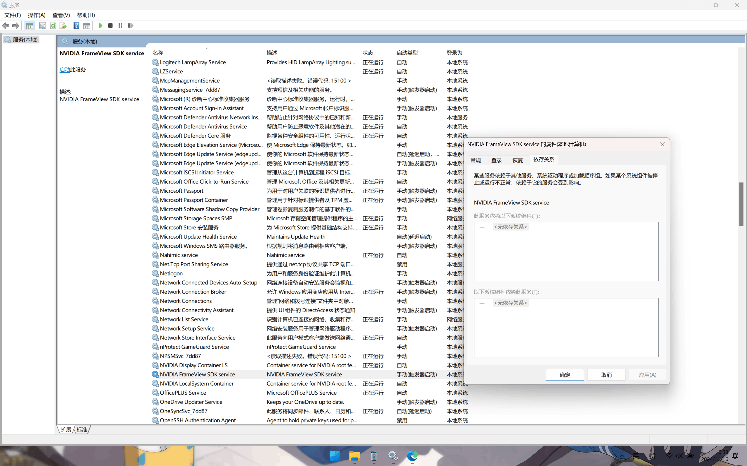Open the 操作(A) menu
Image resolution: width=747 pixels, height=466 pixels.
pyautogui.click(x=36, y=15)
